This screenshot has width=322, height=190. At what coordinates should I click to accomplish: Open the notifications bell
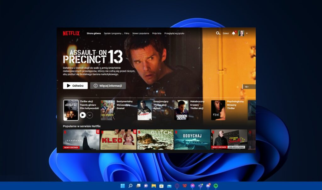(234, 33)
